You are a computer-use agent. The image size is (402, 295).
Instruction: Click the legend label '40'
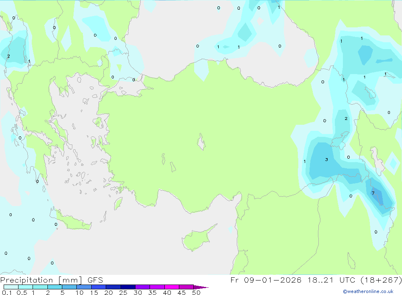click(x=167, y=293)
